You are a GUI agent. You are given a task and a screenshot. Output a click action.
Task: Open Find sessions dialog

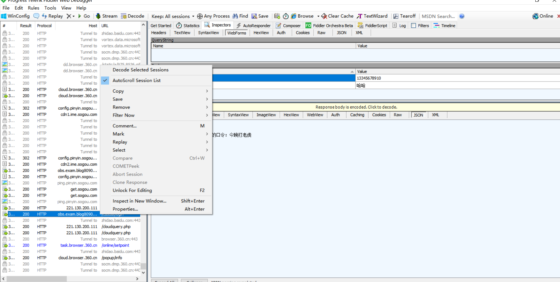(x=241, y=16)
